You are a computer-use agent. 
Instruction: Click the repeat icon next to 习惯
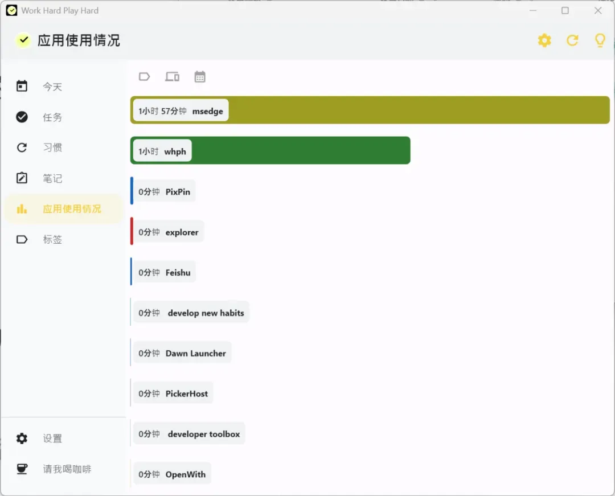tap(22, 147)
